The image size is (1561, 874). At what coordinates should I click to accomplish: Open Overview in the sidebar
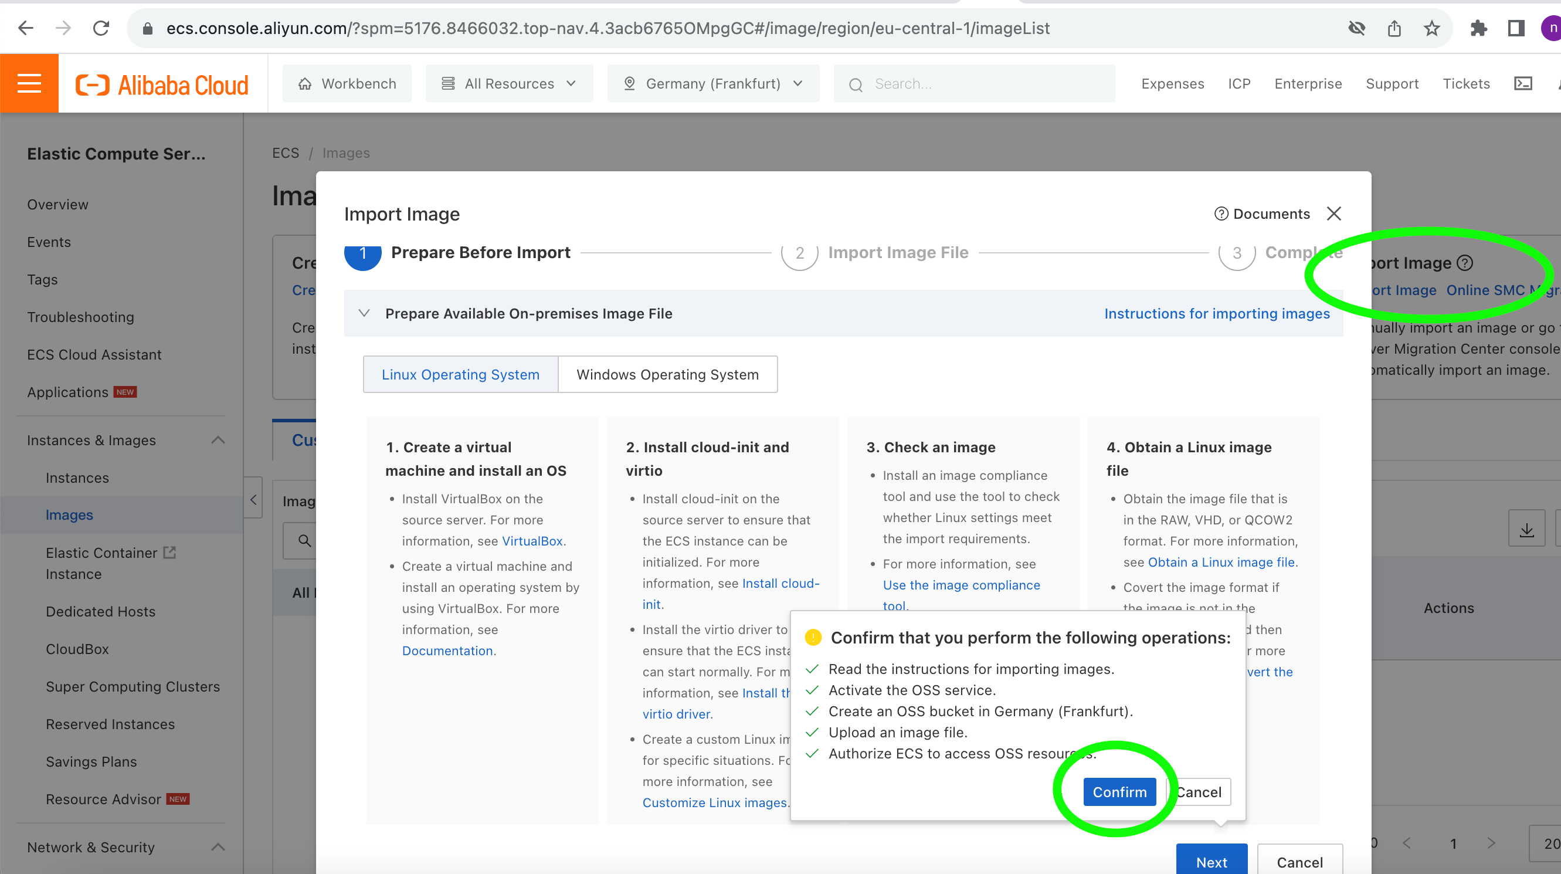point(57,204)
